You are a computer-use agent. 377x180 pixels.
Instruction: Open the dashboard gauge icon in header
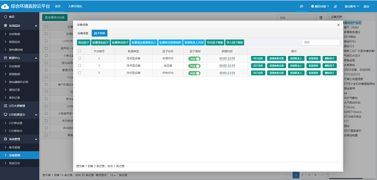tap(301, 7)
